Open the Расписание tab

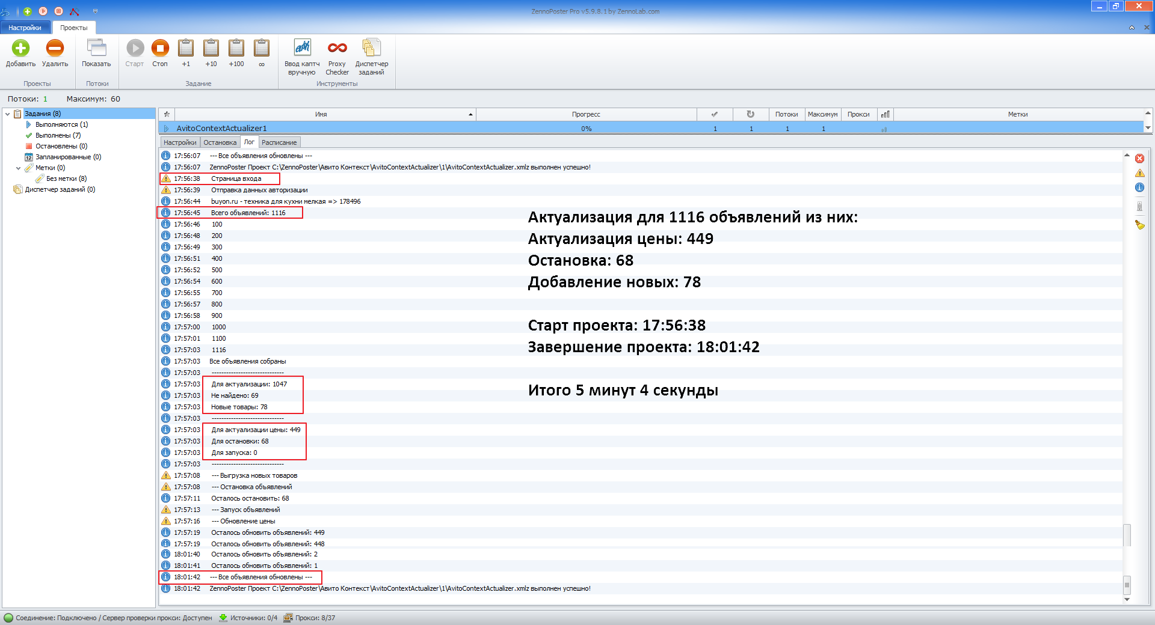coord(279,142)
